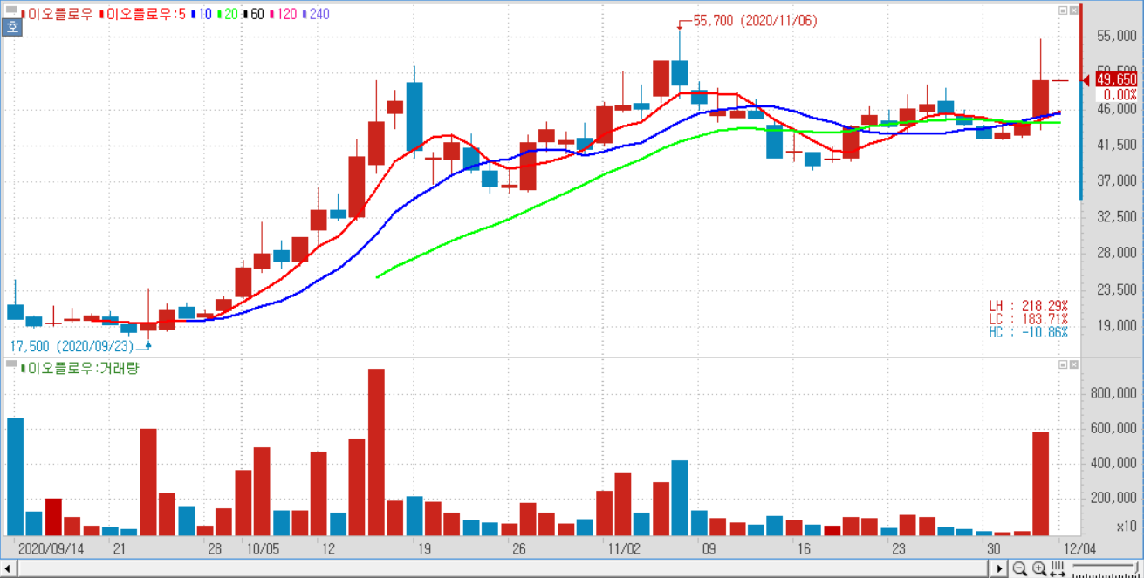
Task: Click the LC : 183.71% value
Action: pos(1029,319)
